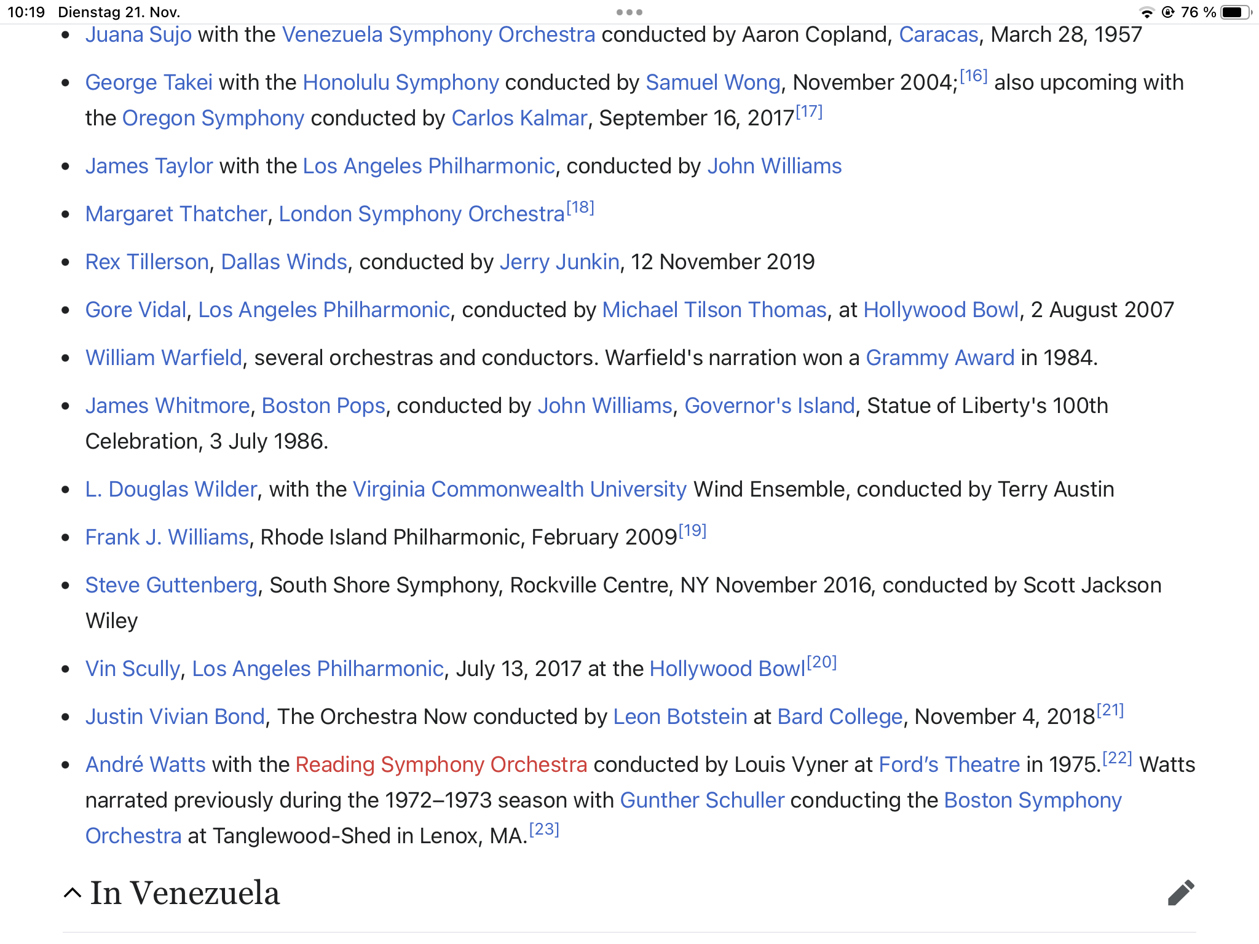Tap the orientation lock status icon
Screen dimensions: 1259x944
[x=1168, y=12]
